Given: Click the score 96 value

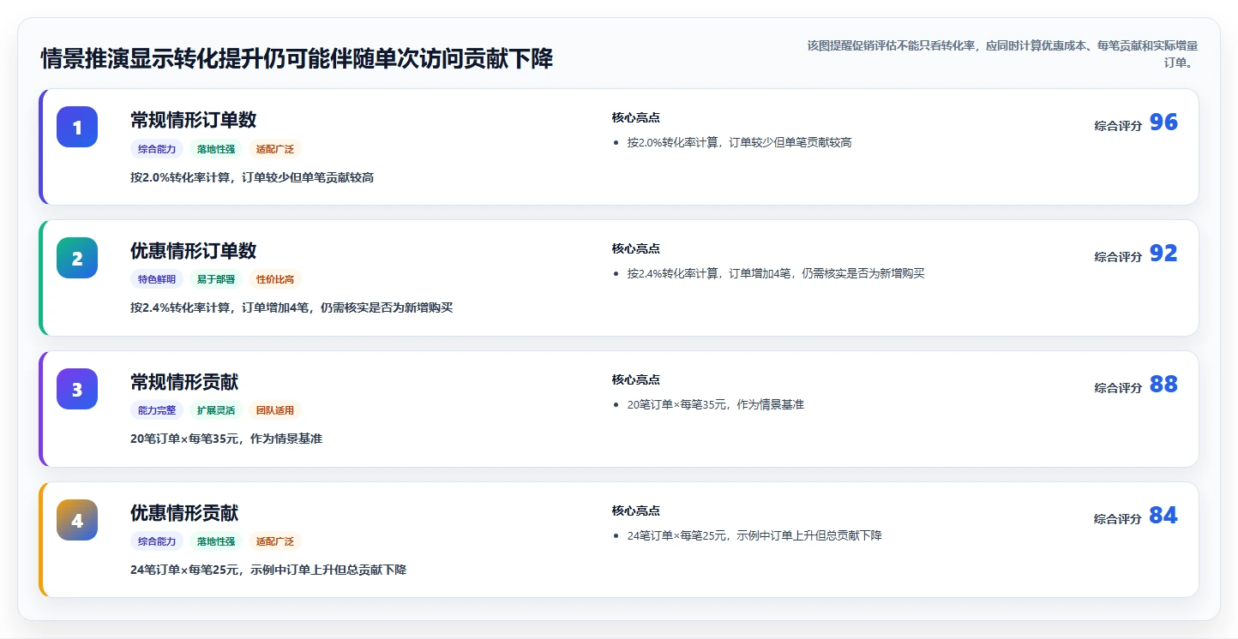Looking at the screenshot, I should tap(1163, 122).
